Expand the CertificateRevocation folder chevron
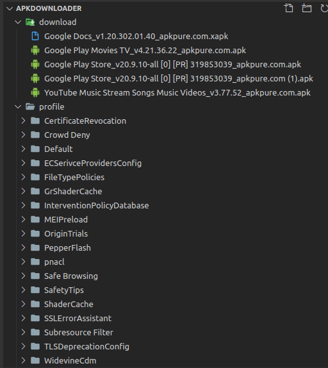This screenshot has height=368, width=328. point(23,121)
